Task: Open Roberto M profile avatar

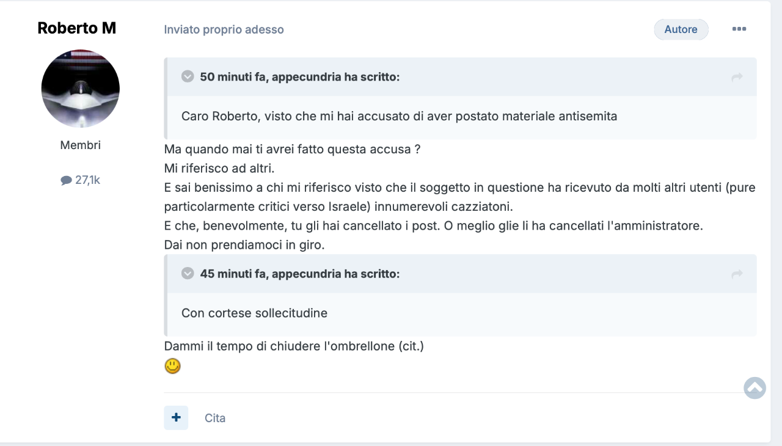Action: click(80, 89)
